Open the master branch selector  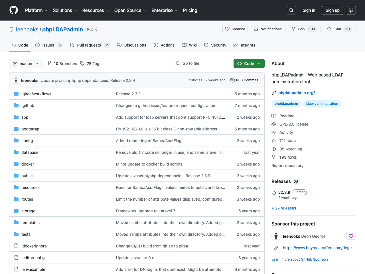[x=26, y=63]
